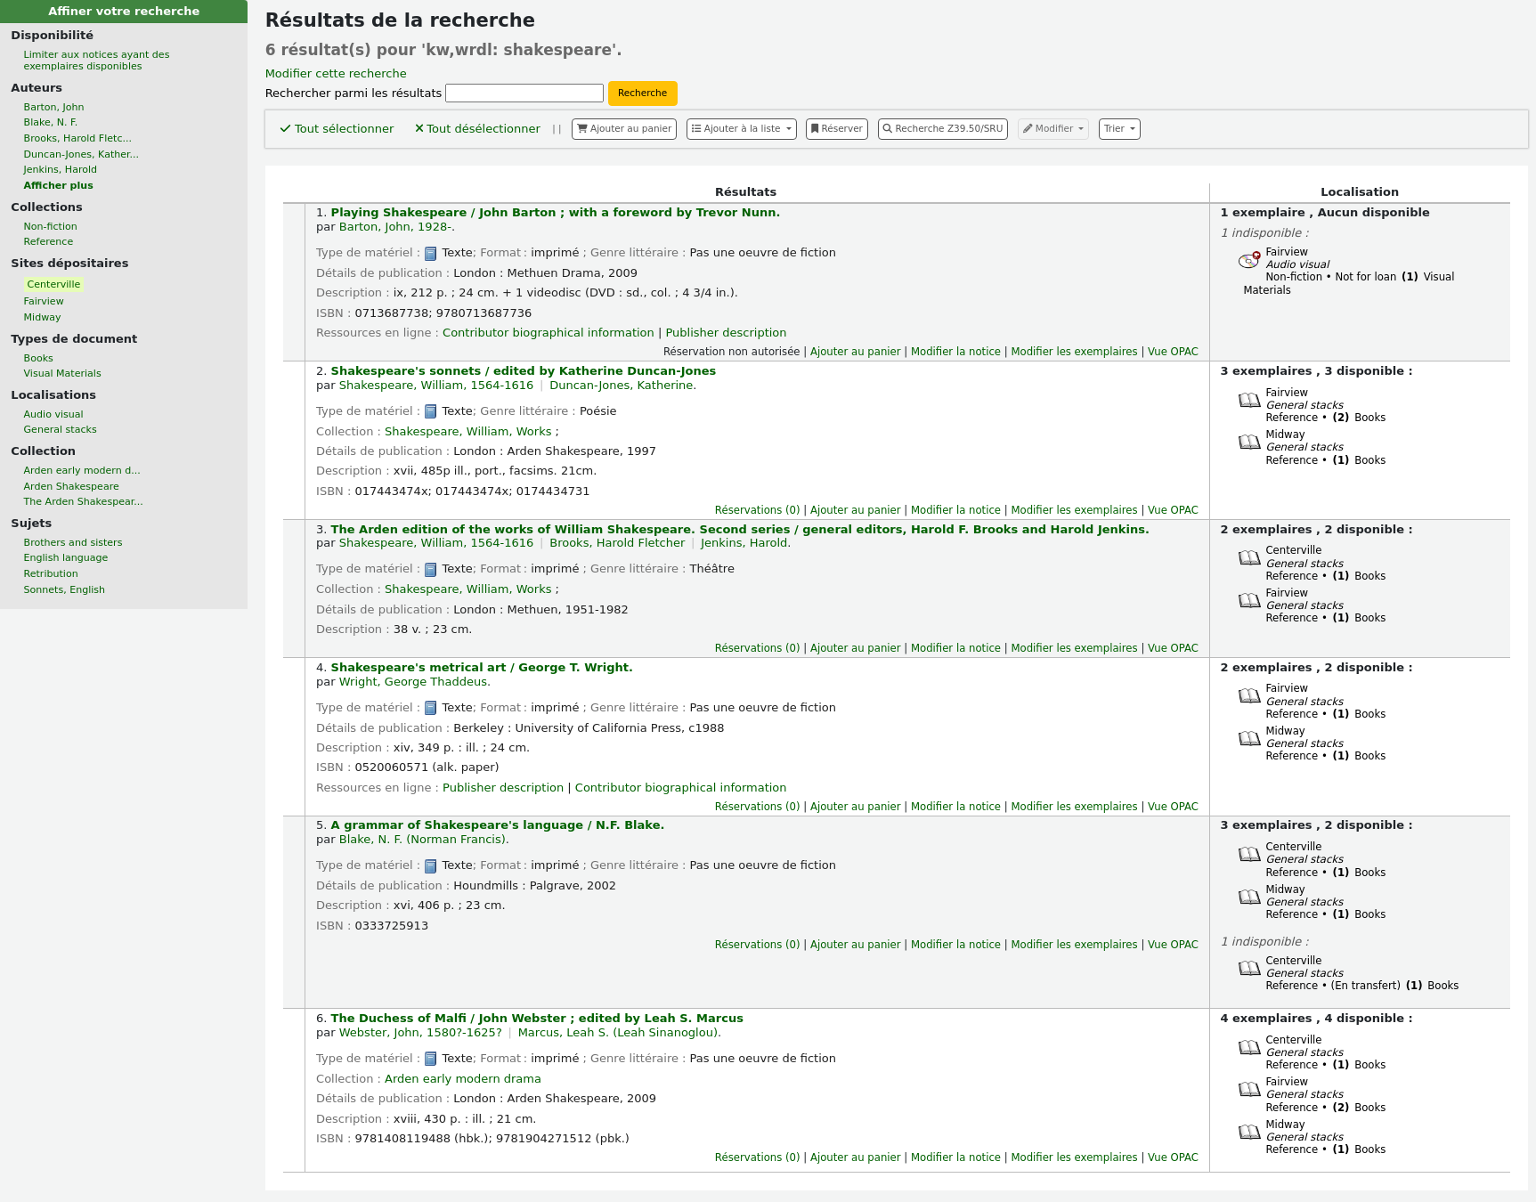Click the Texte icon in Shakespeare's metrical art record

click(x=431, y=709)
